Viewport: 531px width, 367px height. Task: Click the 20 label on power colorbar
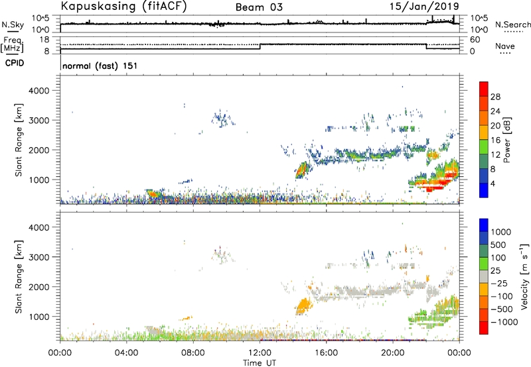(x=495, y=126)
